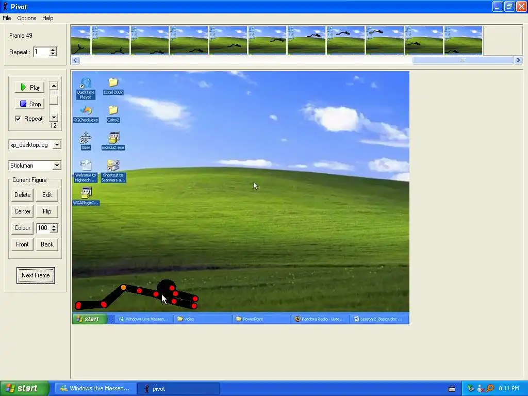Click the red handle on the stickman head
This screenshot has height=396, width=528.
pyautogui.click(x=172, y=288)
